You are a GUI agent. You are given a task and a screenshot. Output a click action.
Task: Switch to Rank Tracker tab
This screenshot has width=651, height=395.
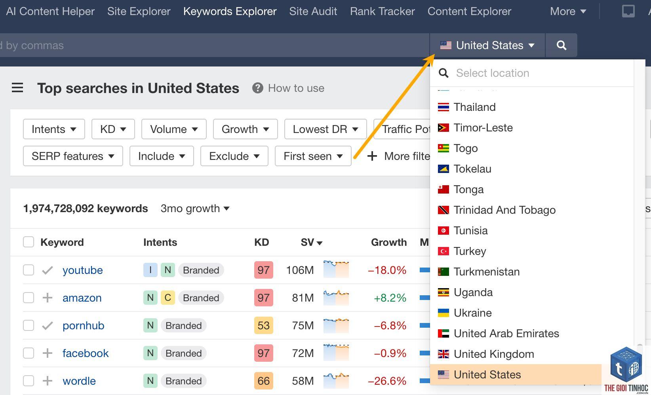(x=383, y=11)
